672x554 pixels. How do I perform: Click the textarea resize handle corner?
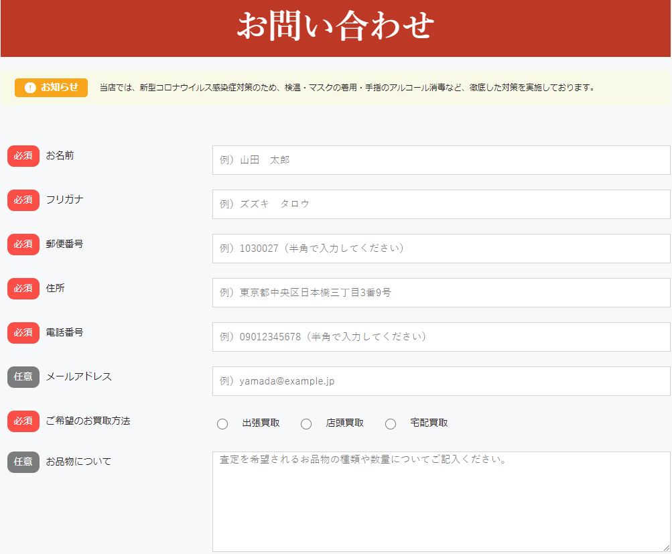pyautogui.click(x=667, y=548)
